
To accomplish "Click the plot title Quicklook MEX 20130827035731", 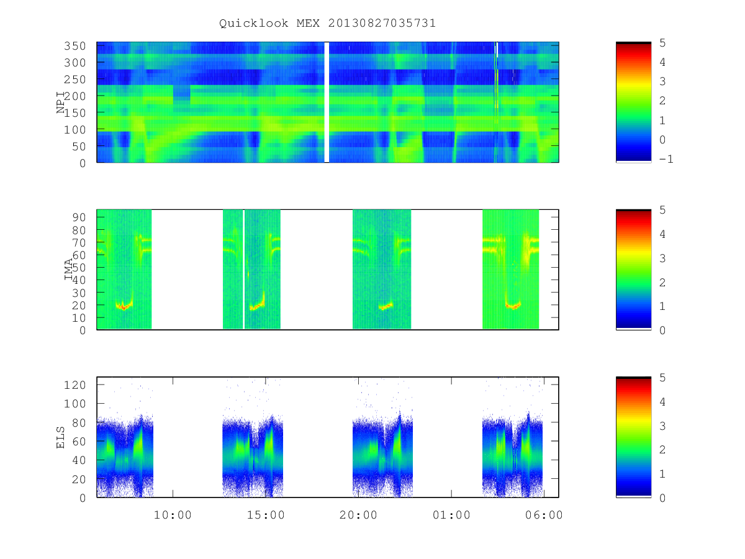I will (327, 23).
